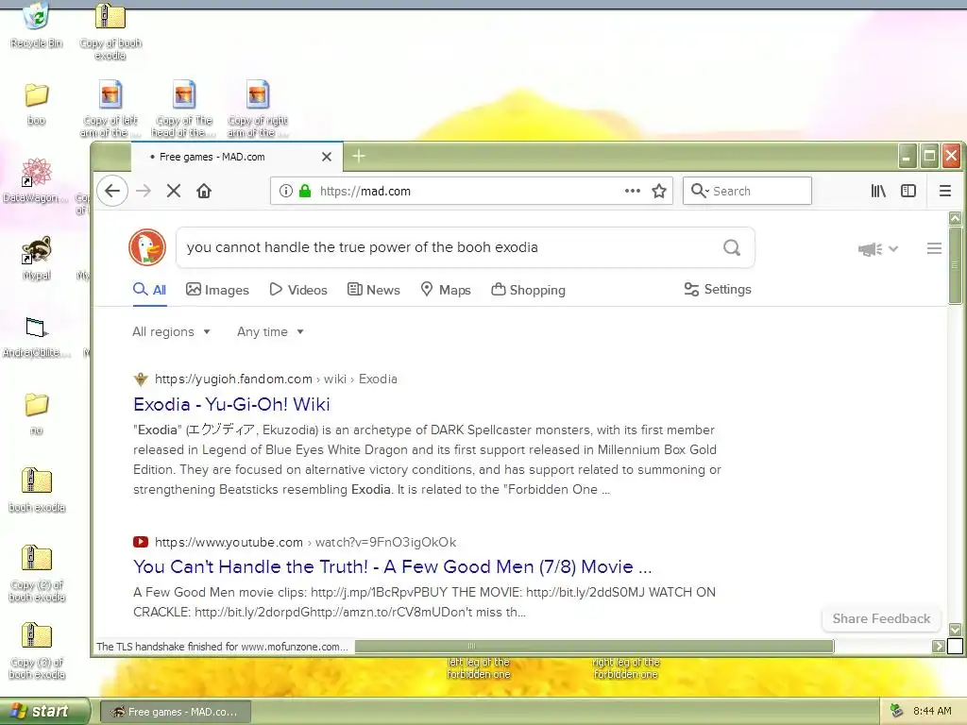Select the Mypal raccoon shortcut icon
The height and width of the screenshot is (725, 967).
coord(37,258)
